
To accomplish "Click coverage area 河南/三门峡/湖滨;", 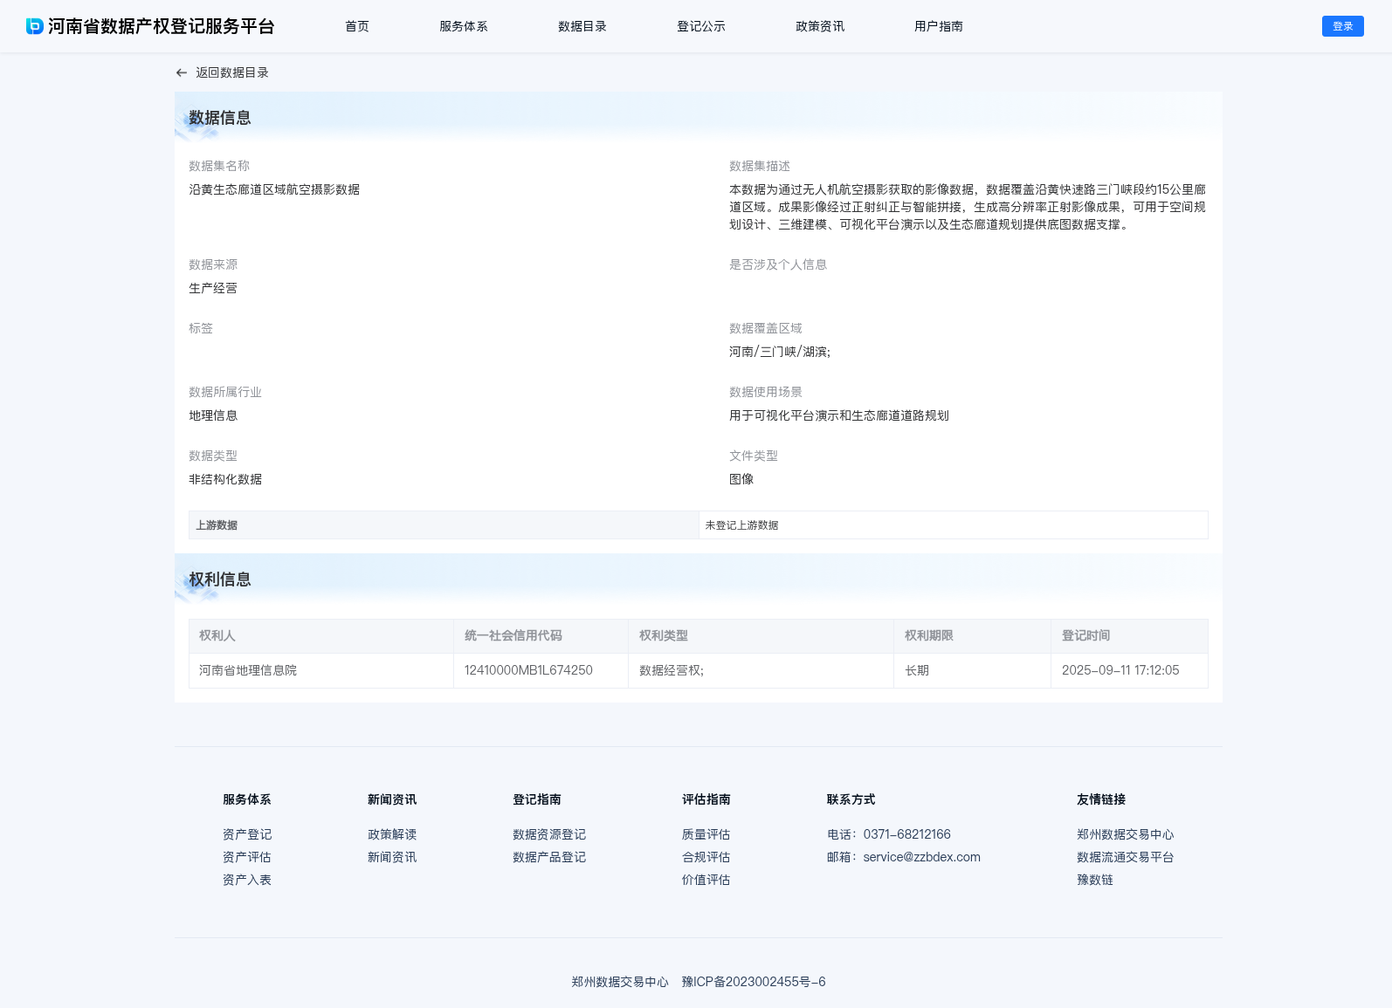I will point(780,352).
